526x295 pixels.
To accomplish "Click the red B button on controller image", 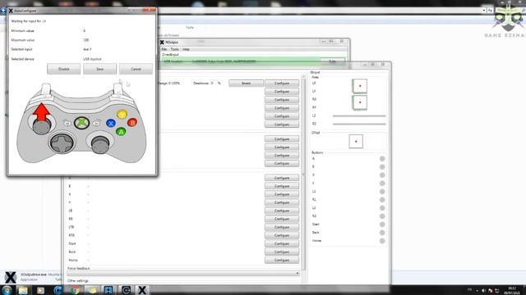I will pos(132,123).
